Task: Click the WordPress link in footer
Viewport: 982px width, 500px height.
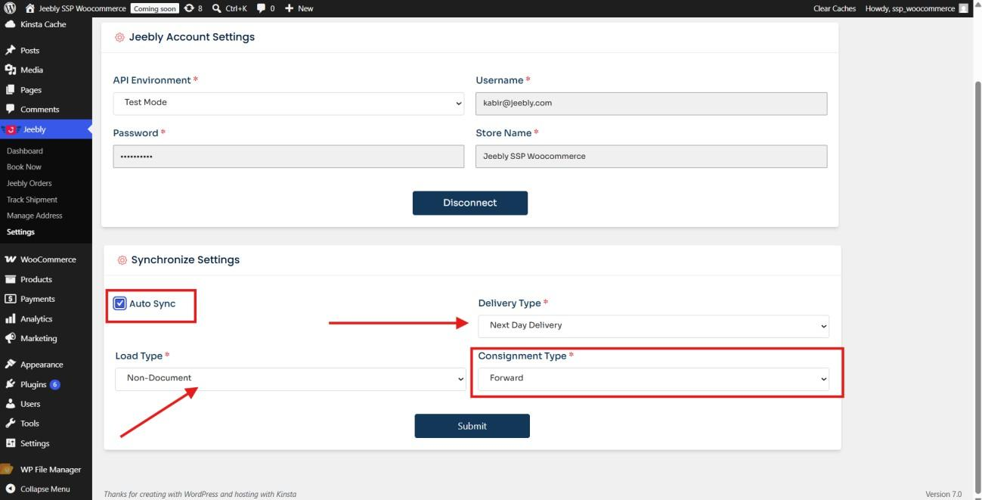Action: click(x=200, y=494)
